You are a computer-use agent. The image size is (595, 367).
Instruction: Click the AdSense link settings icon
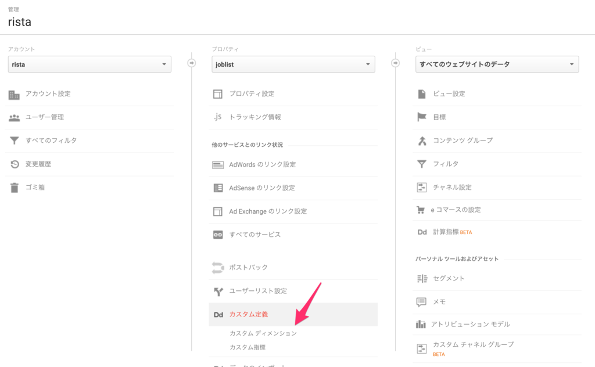point(218,188)
